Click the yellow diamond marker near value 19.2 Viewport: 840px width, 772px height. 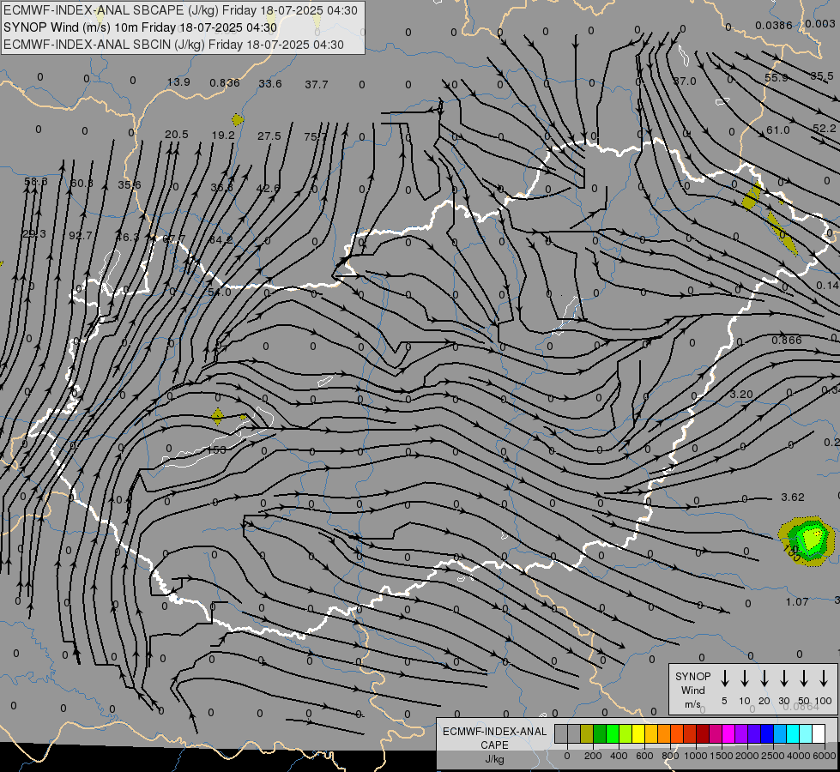(238, 119)
